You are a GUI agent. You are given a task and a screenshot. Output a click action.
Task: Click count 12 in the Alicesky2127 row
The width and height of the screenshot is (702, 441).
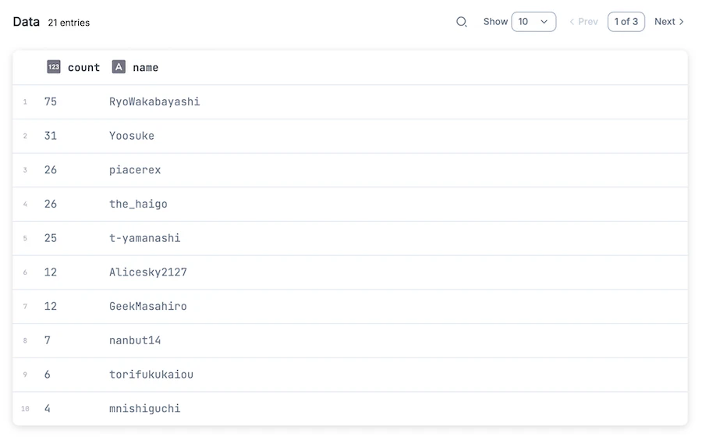pos(51,272)
